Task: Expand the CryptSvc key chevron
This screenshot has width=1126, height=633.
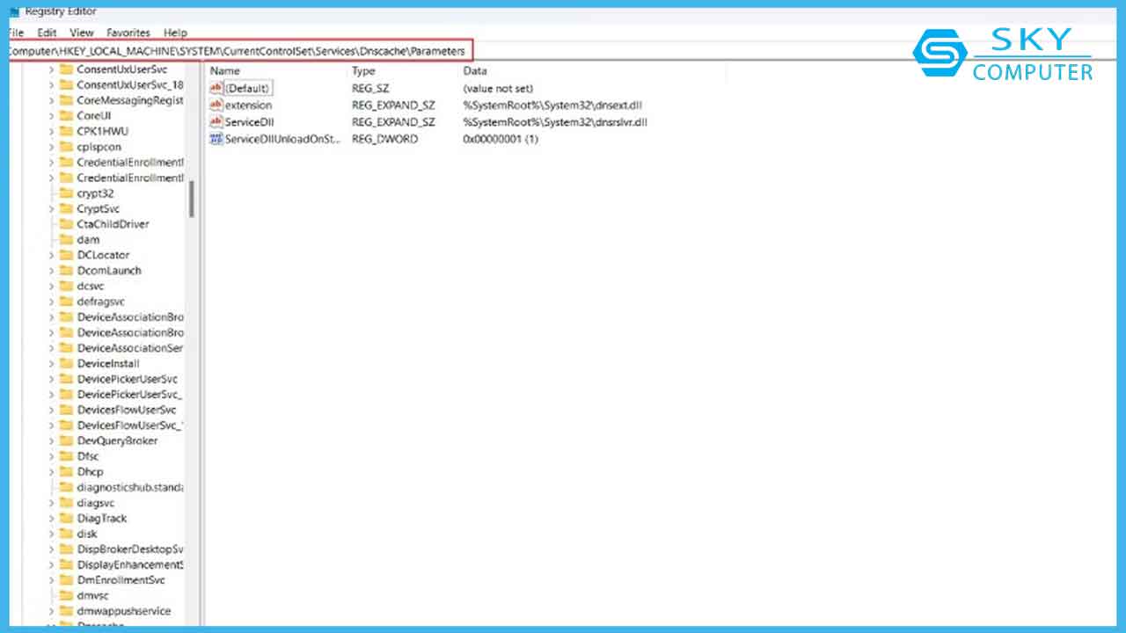Action: [51, 208]
